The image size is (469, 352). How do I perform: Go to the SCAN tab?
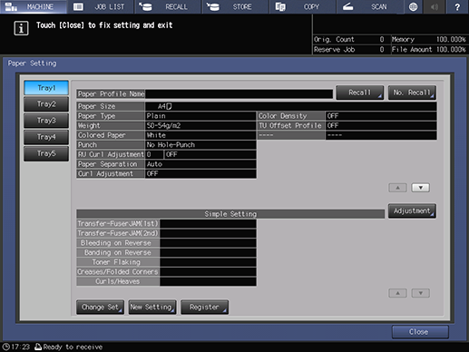tap(370, 6)
